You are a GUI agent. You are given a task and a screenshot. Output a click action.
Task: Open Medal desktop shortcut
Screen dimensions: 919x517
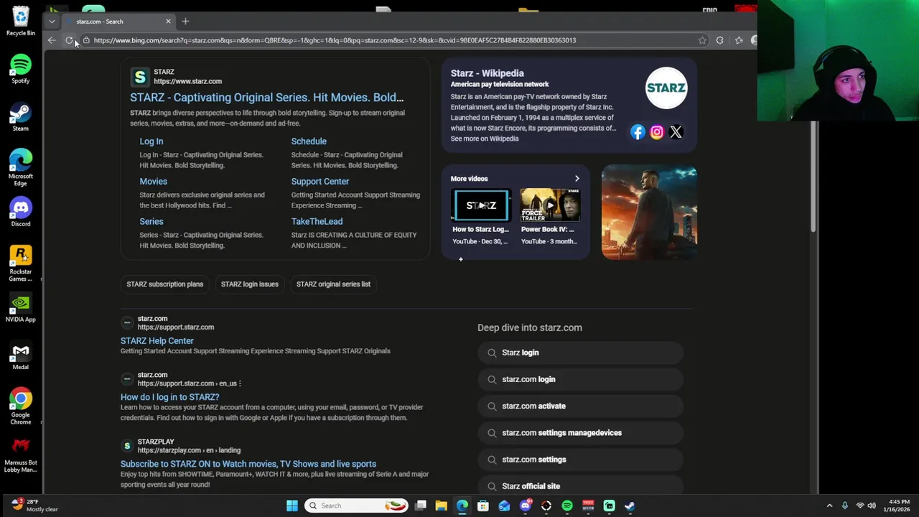tap(21, 355)
